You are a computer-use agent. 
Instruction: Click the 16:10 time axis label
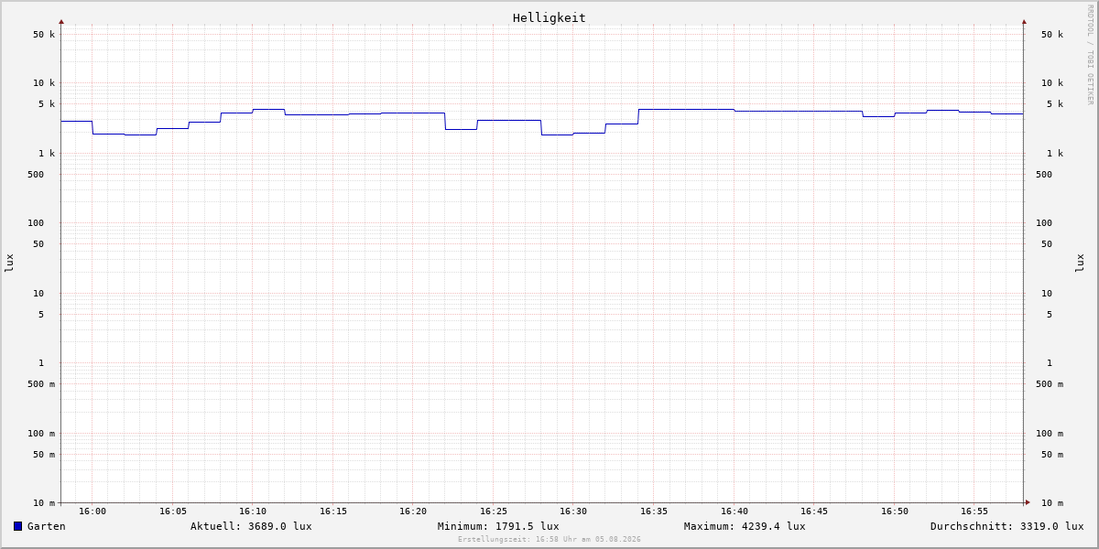click(253, 511)
